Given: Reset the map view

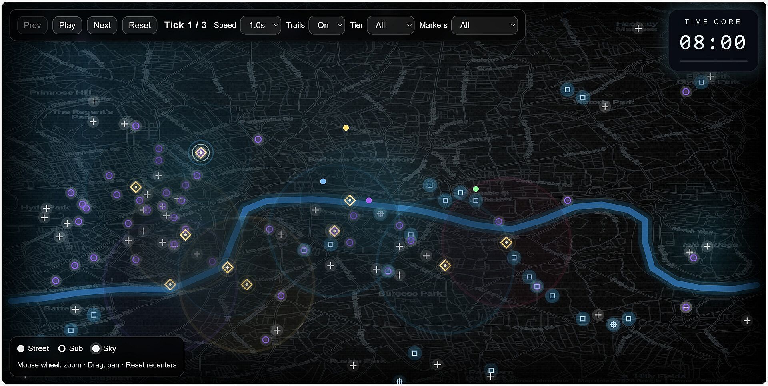Looking at the screenshot, I should (140, 25).
